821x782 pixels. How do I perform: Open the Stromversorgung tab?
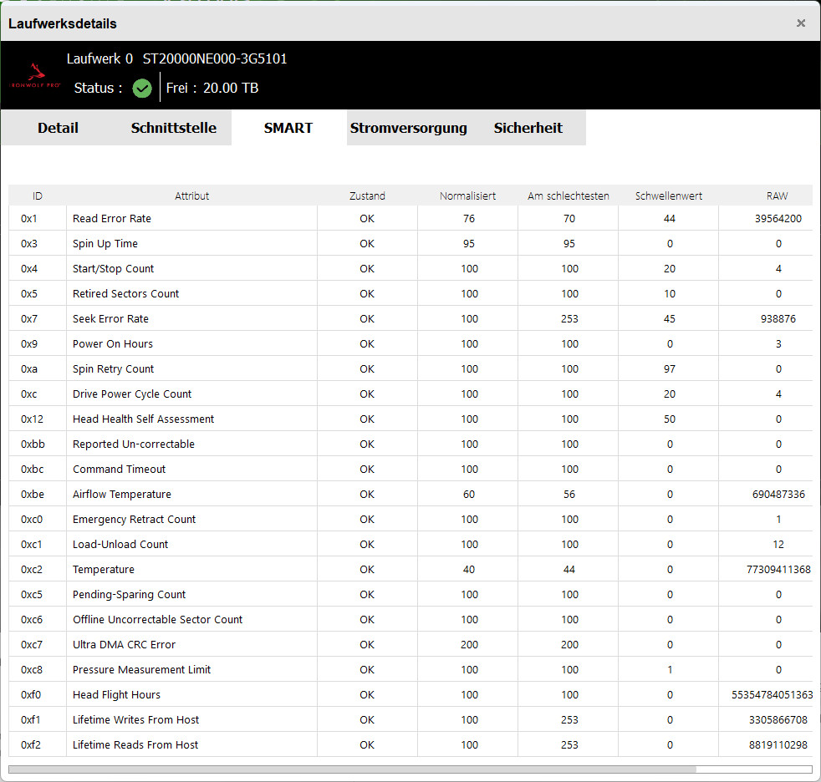click(408, 128)
